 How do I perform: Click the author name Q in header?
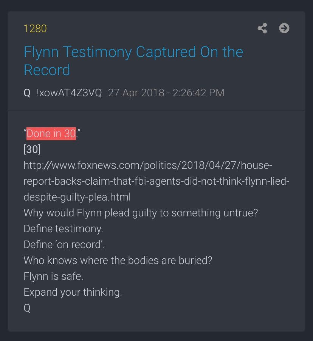(x=27, y=93)
